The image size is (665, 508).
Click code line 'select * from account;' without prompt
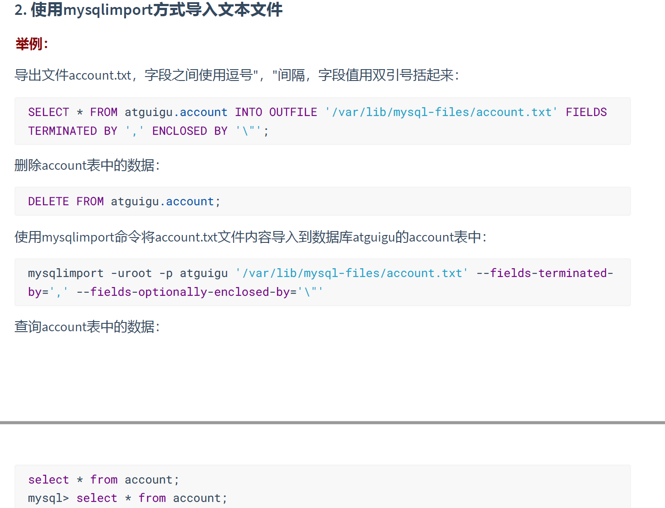[x=104, y=480]
